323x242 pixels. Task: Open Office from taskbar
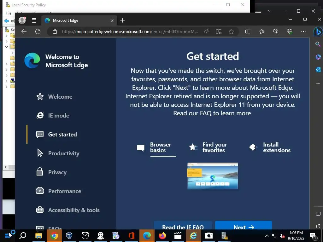132,235
